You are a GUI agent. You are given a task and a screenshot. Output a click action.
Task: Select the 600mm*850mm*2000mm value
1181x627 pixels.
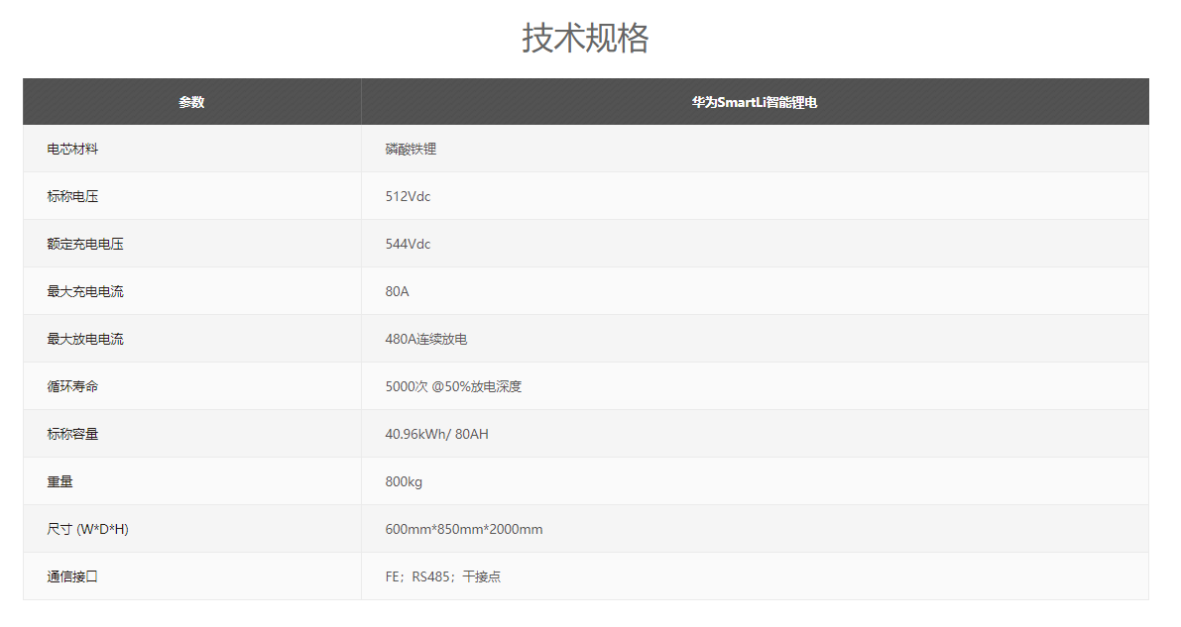pyautogui.click(x=464, y=529)
